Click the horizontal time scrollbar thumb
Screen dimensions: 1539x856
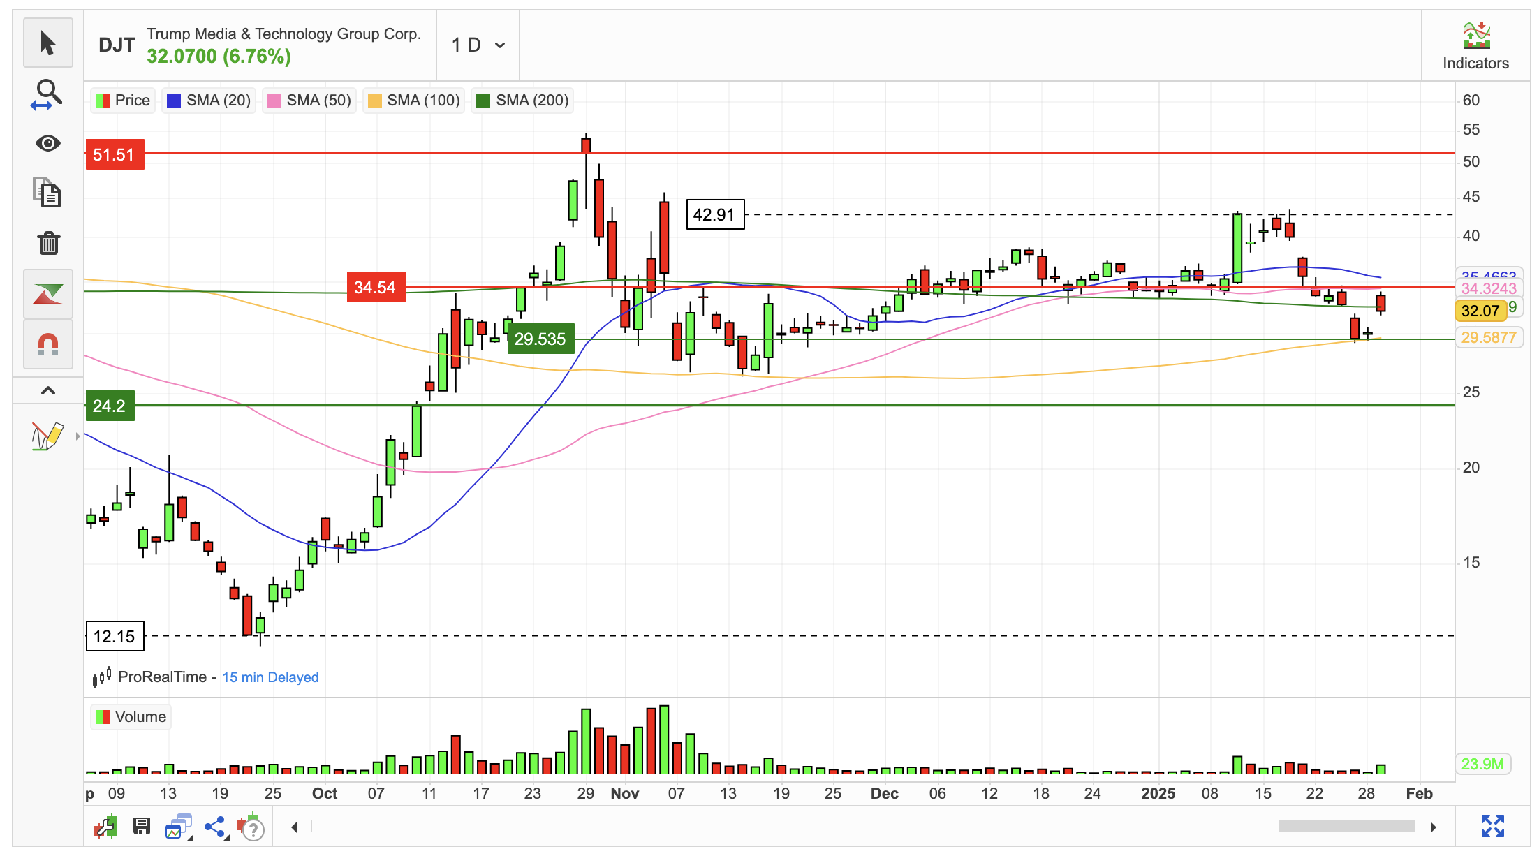1346,827
